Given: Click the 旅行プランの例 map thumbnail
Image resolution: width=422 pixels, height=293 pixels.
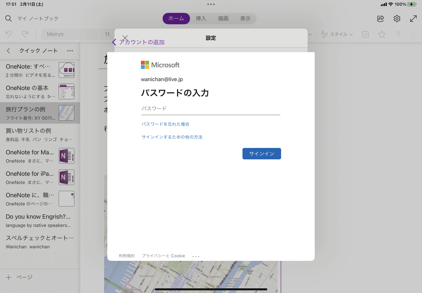Looking at the screenshot, I should click(67, 113).
